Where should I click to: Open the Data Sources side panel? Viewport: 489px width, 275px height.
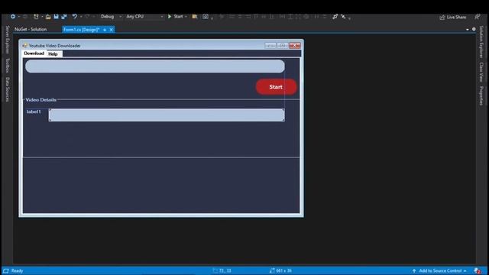point(8,89)
